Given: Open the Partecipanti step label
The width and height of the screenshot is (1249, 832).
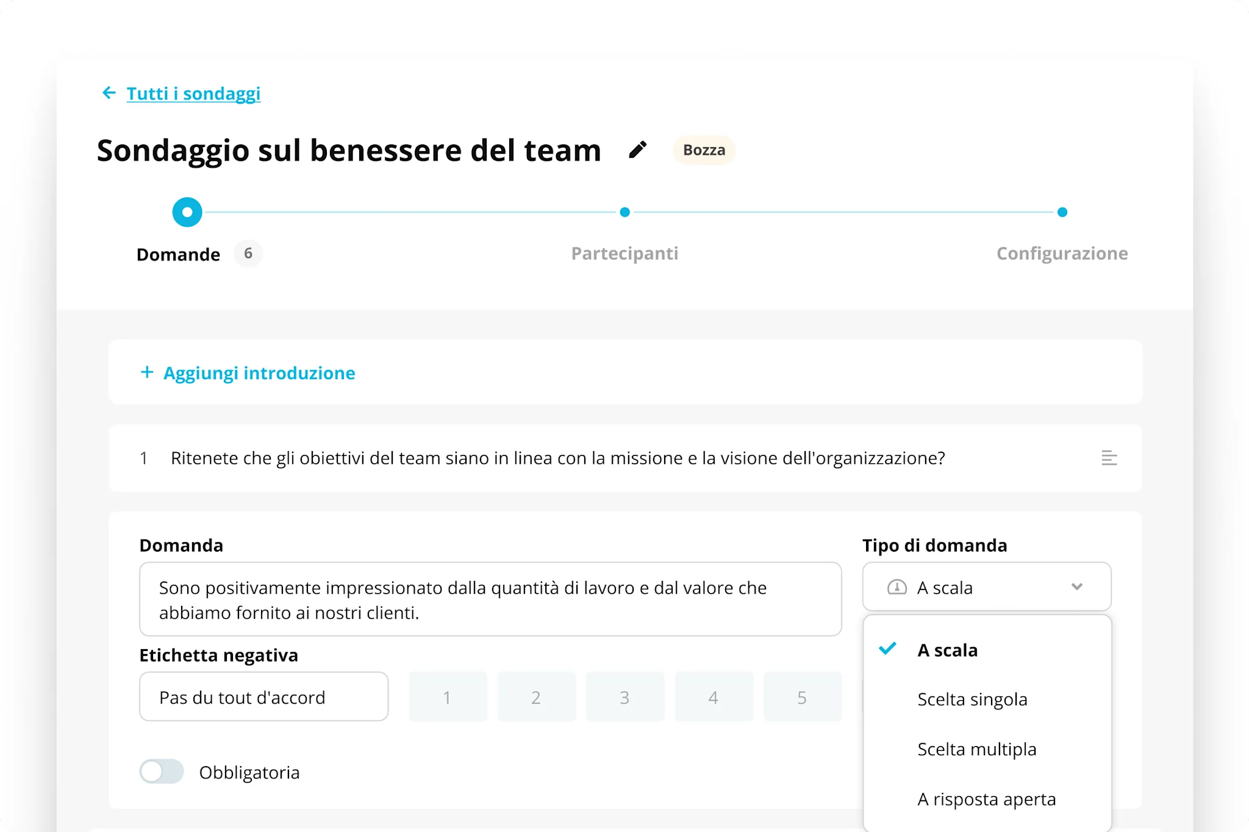Looking at the screenshot, I should point(624,254).
